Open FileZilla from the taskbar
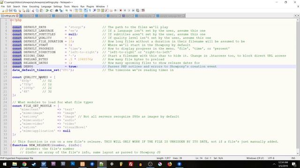300x168 pixels. pyautogui.click(x=131, y=164)
